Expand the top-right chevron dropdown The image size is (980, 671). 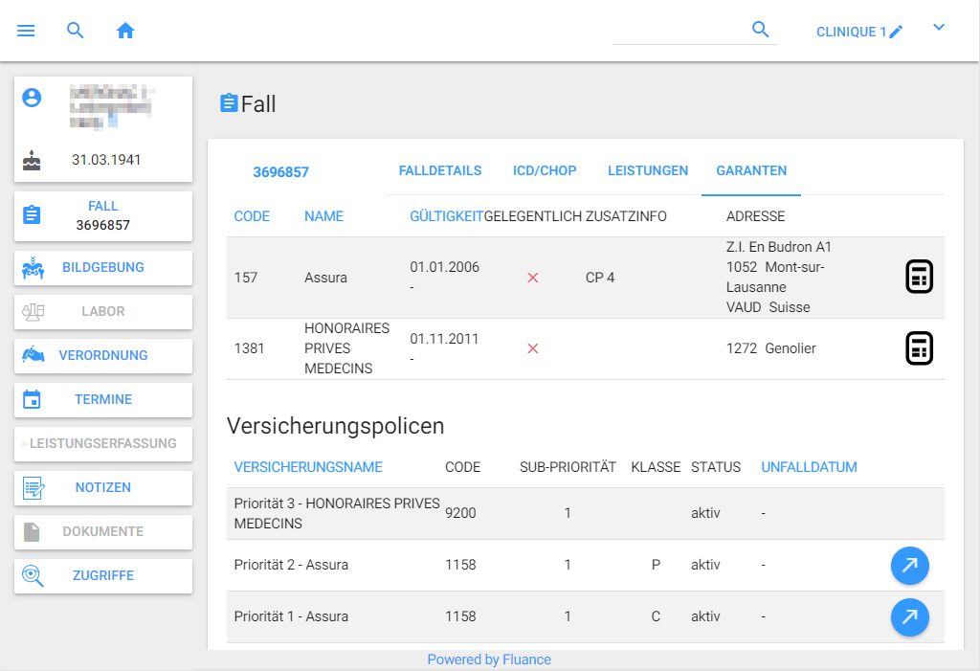939,28
